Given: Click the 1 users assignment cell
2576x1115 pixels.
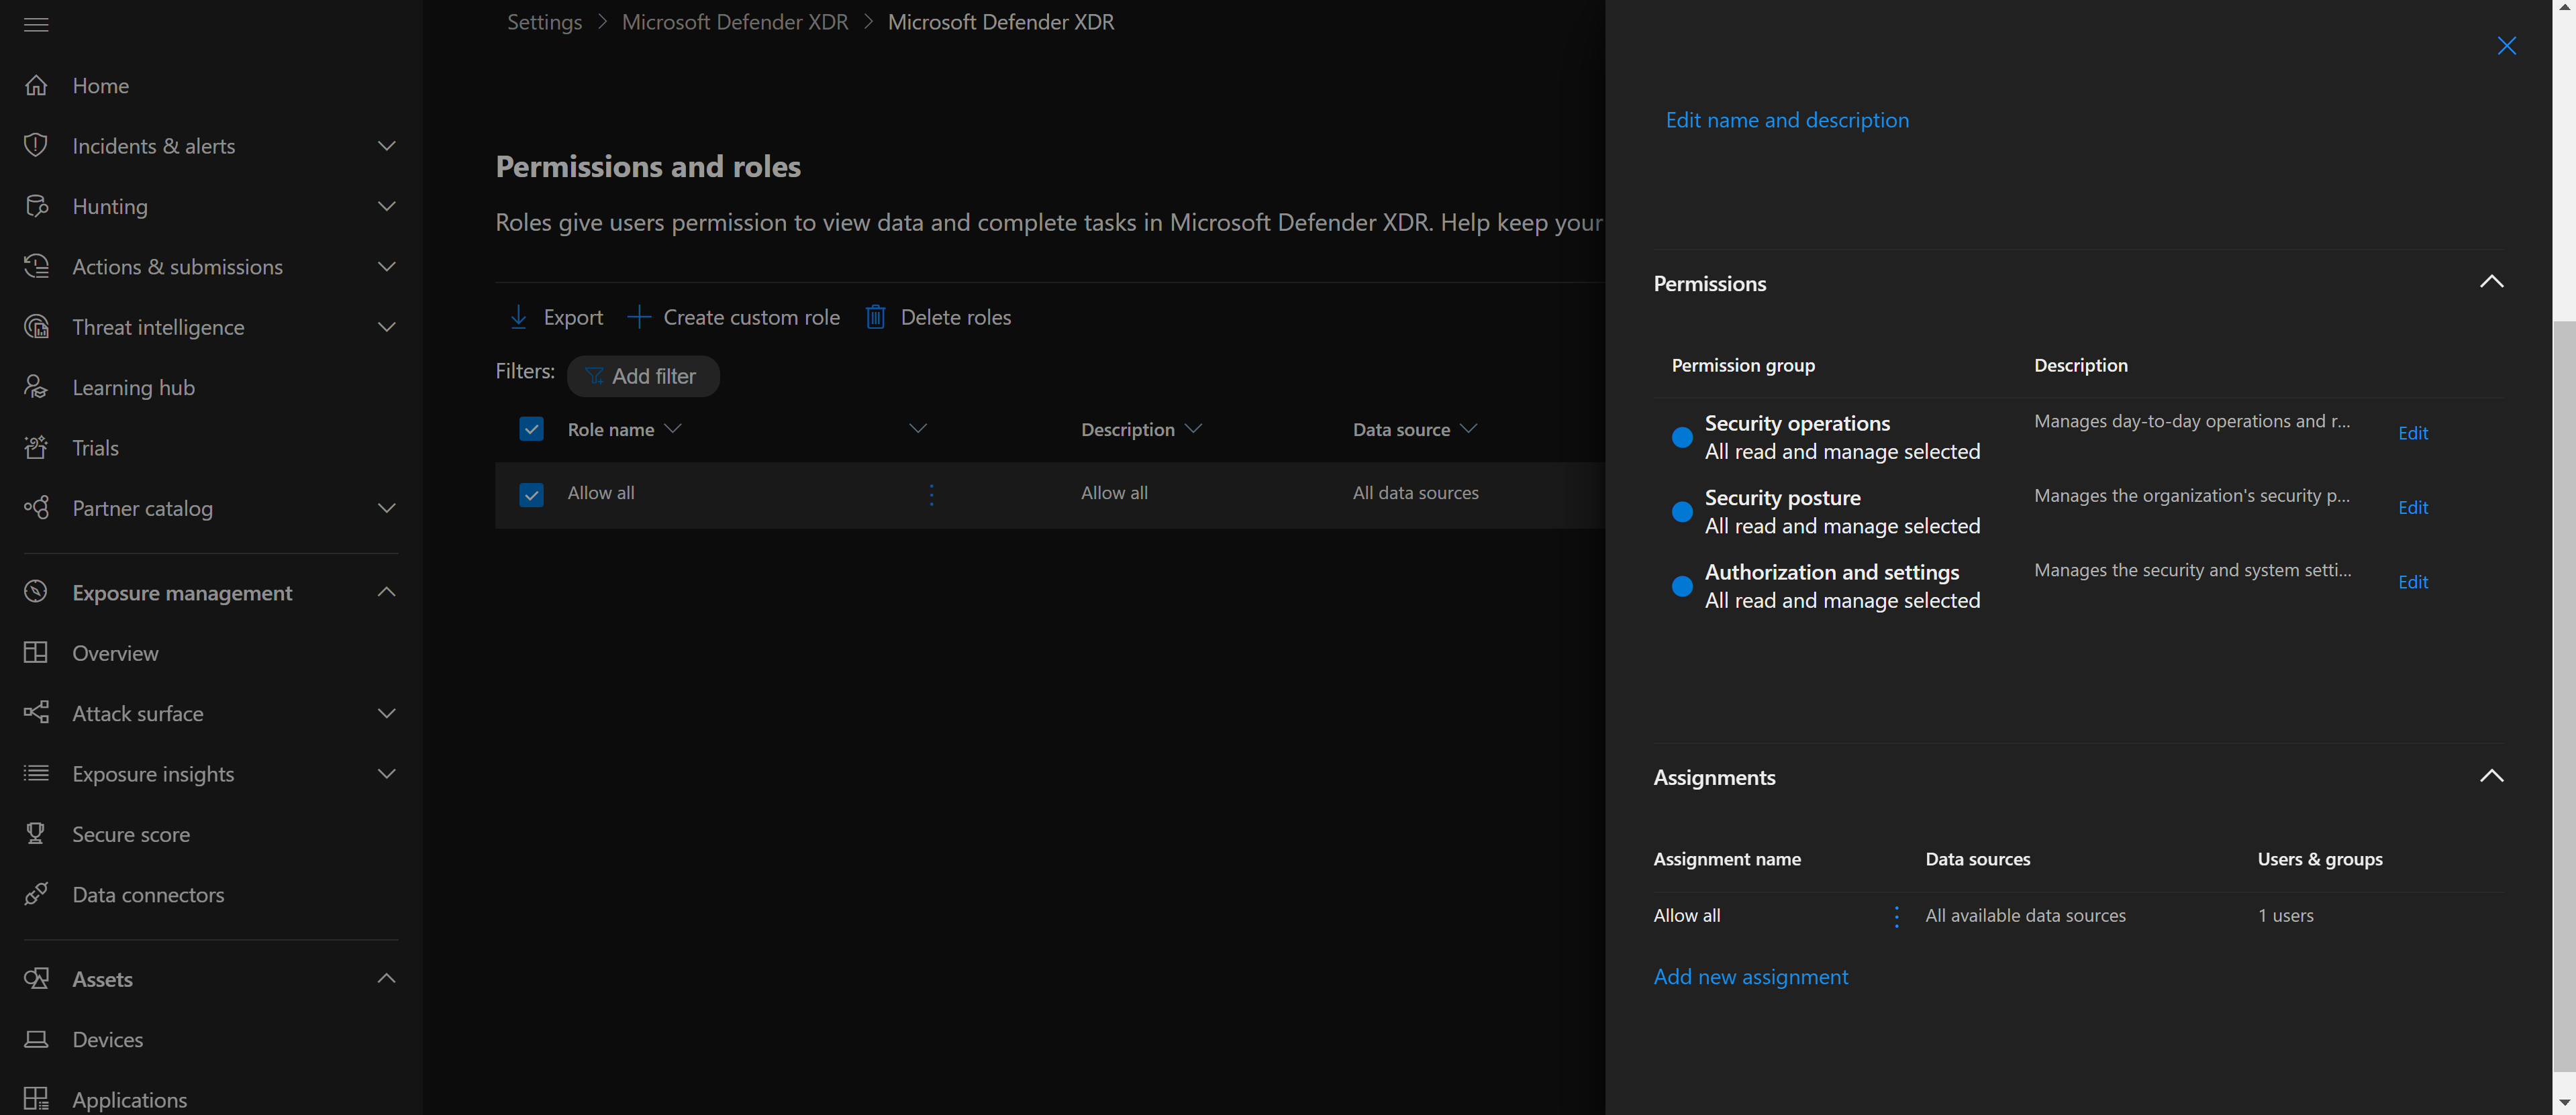Looking at the screenshot, I should [2285, 916].
